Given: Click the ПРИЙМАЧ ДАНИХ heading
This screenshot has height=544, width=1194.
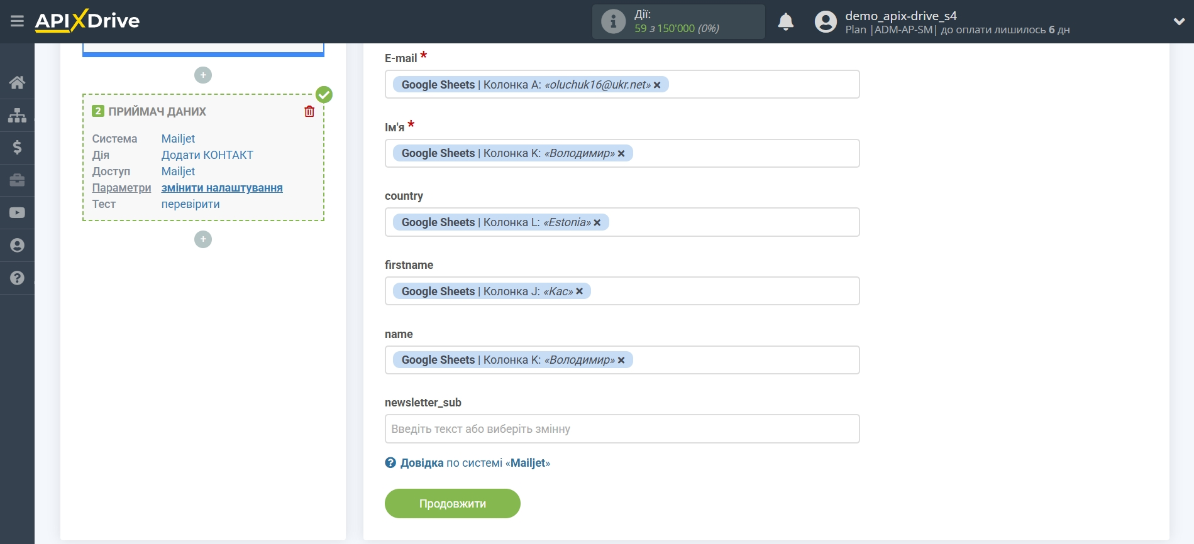Looking at the screenshot, I should coord(157,112).
